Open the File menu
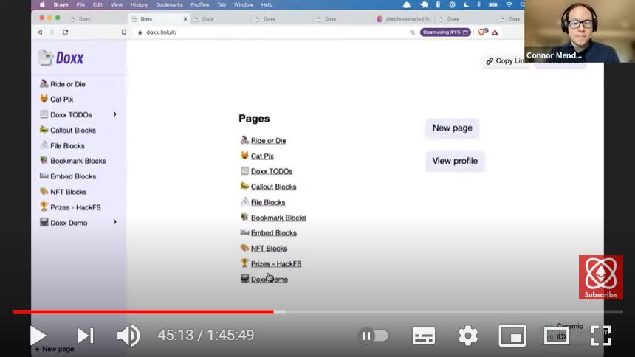Image resolution: width=635 pixels, height=357 pixels. [80, 5]
